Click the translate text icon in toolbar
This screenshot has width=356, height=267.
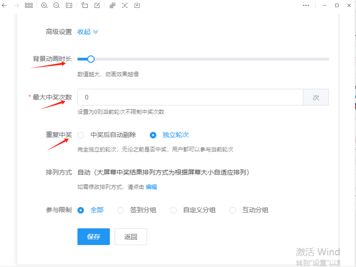point(113,6)
